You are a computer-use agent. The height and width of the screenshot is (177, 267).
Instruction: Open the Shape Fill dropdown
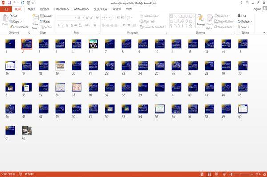[222, 16]
